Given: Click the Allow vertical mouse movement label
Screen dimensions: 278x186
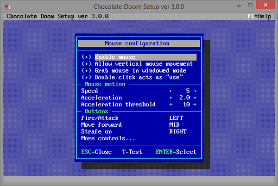Looking at the screenshot, I should [144, 64].
